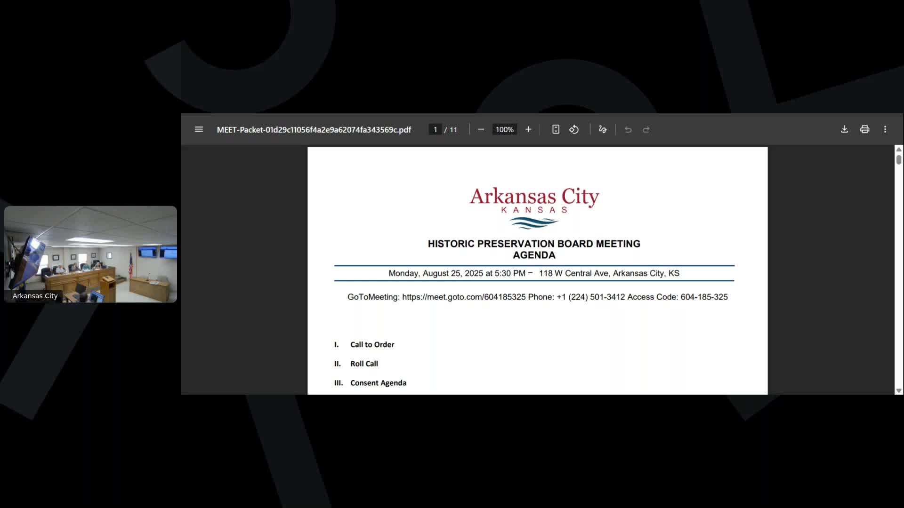Click the 100% zoom level field
The width and height of the screenshot is (904, 508).
pyautogui.click(x=504, y=130)
